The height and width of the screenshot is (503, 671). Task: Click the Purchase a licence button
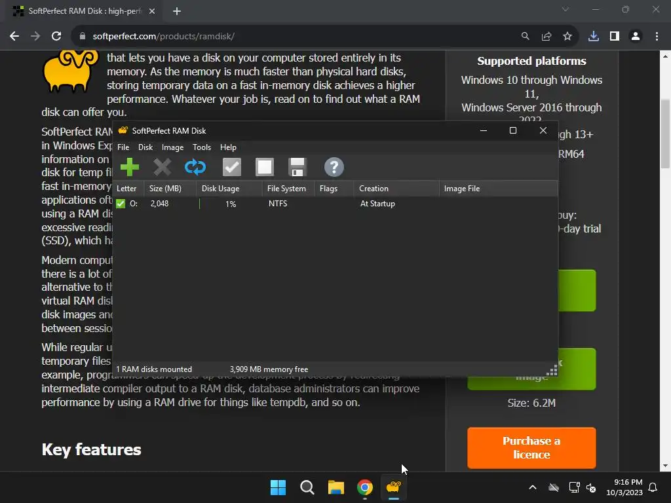(531, 447)
